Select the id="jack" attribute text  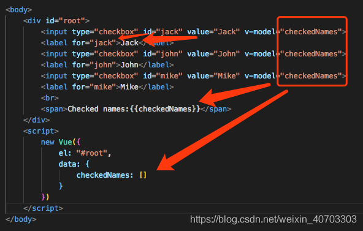162,32
